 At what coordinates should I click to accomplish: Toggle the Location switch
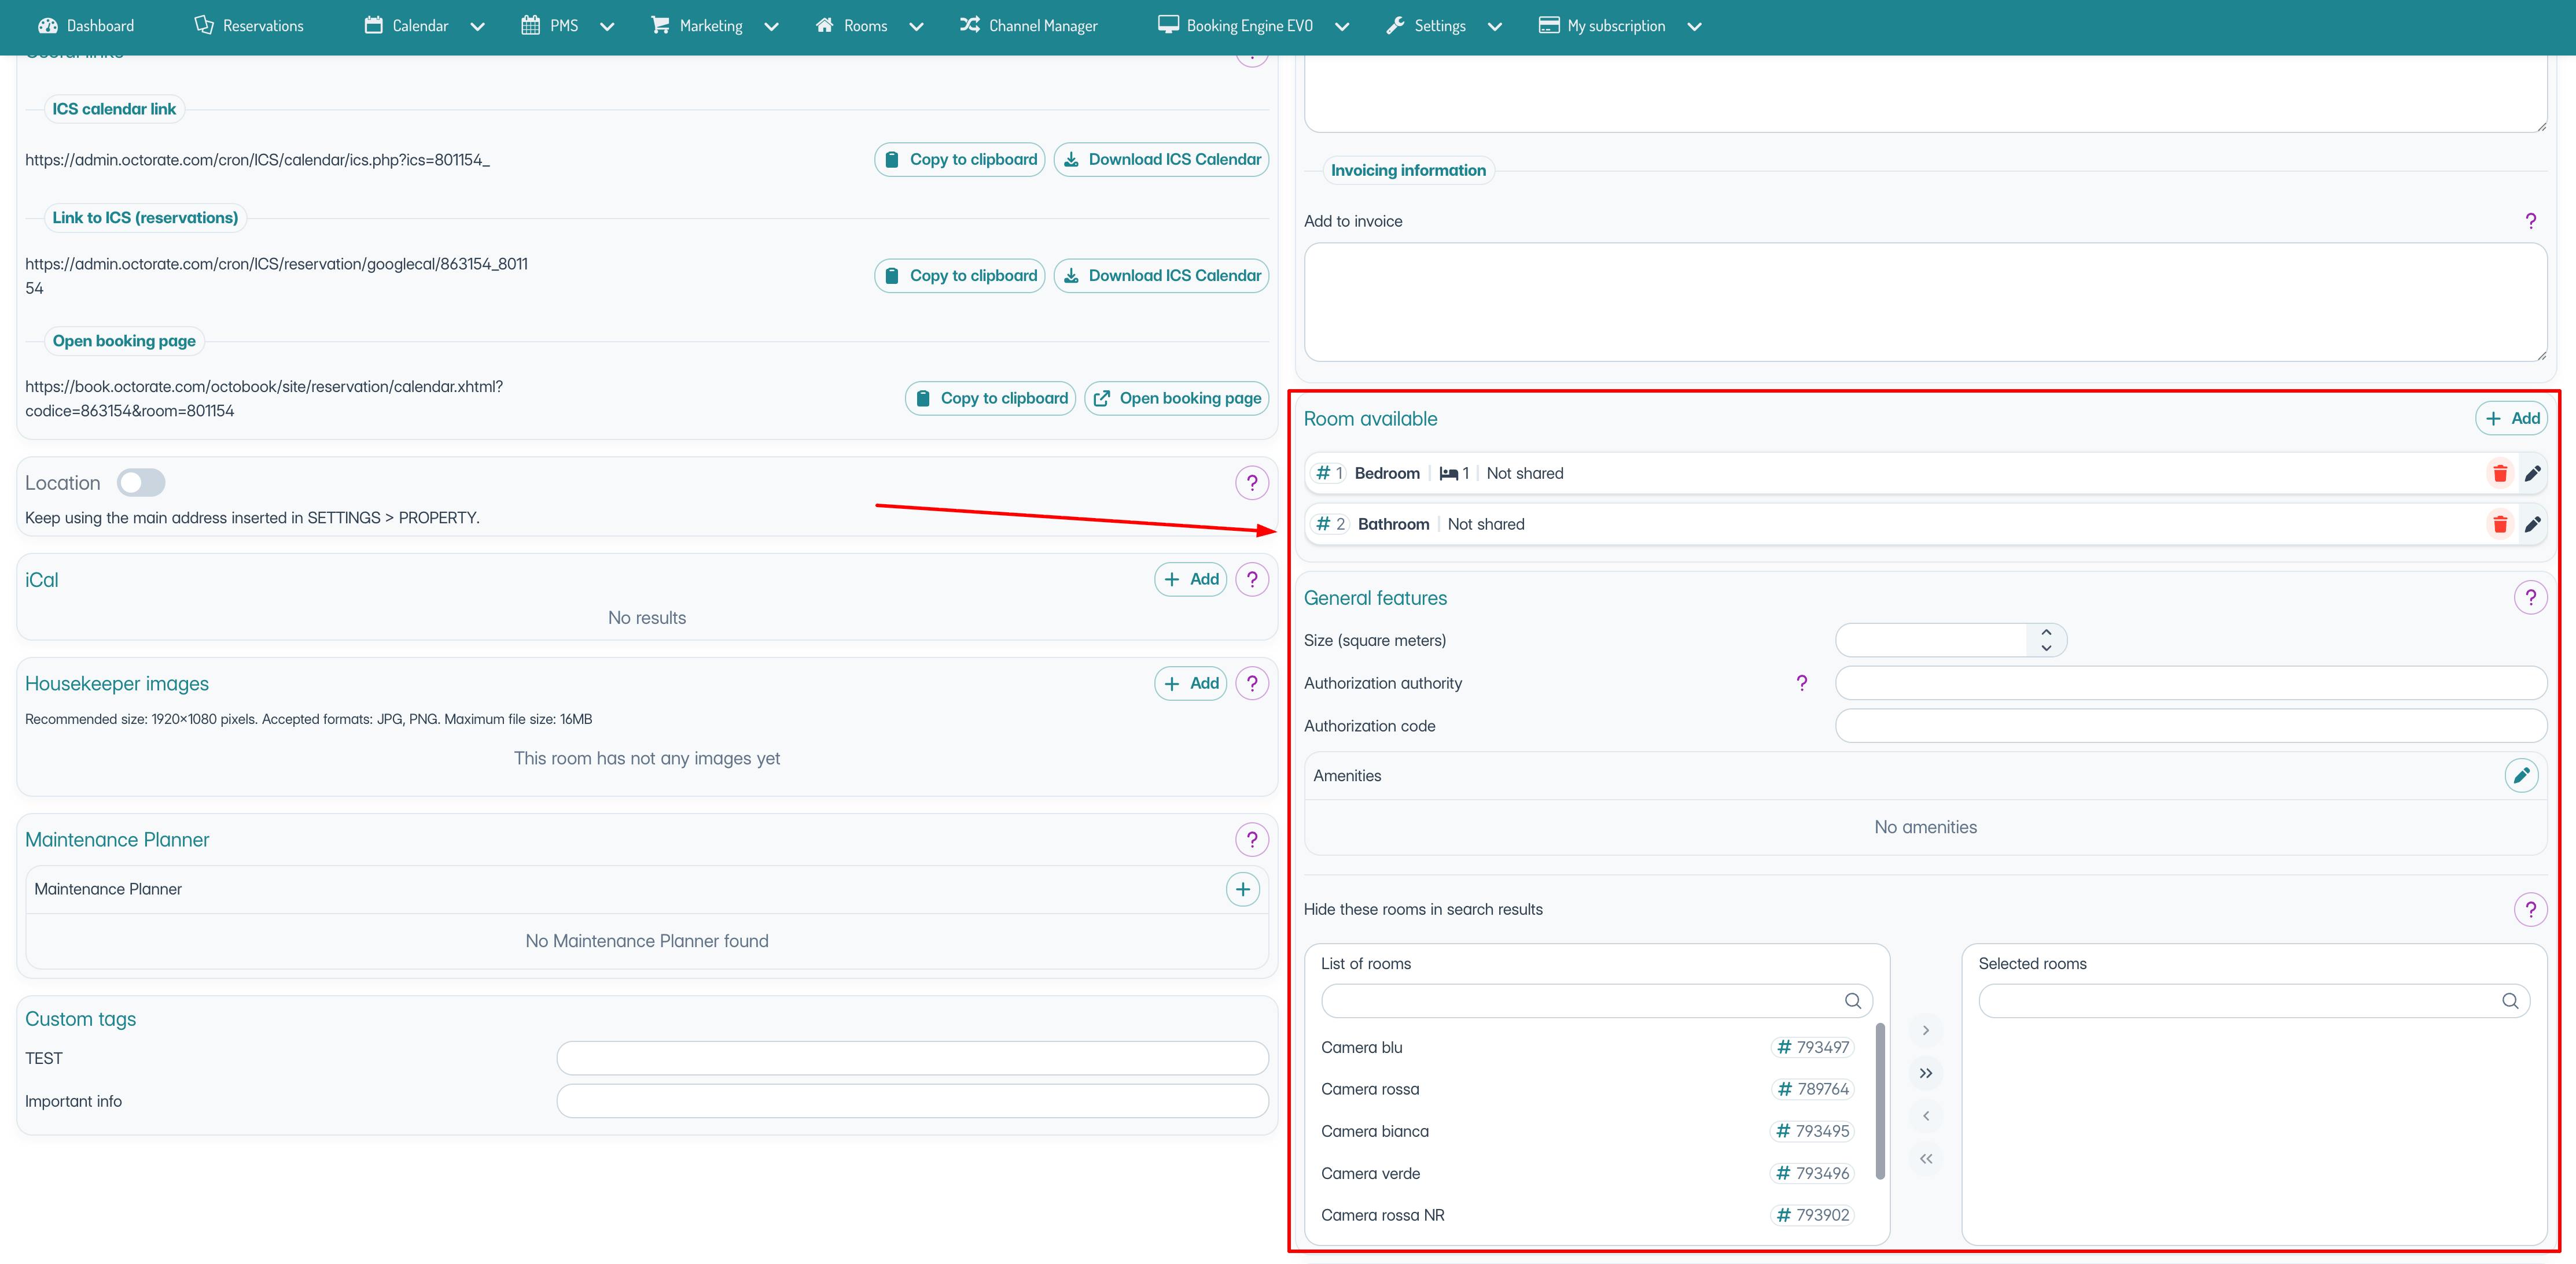coord(141,483)
